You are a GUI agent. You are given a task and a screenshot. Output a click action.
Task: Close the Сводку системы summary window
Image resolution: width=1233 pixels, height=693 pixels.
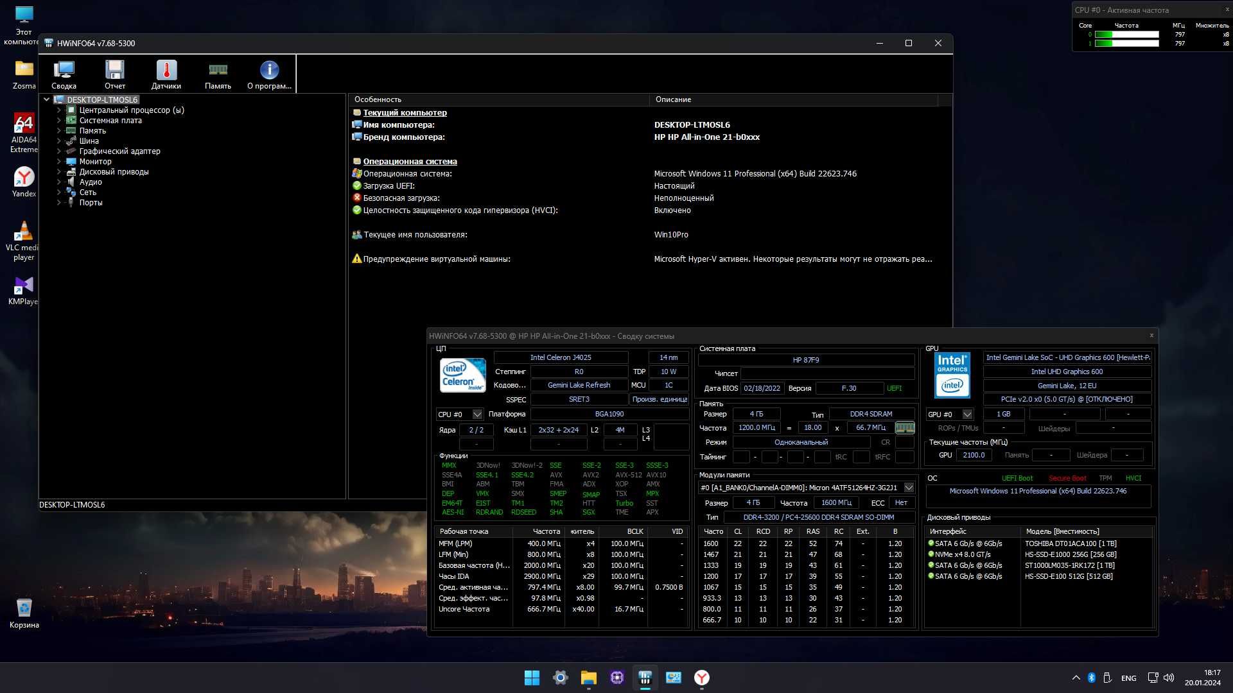point(1151,335)
